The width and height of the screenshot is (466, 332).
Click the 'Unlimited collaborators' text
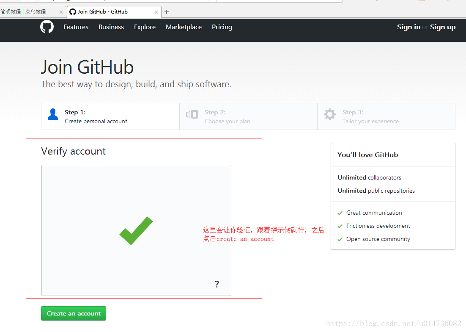click(370, 177)
